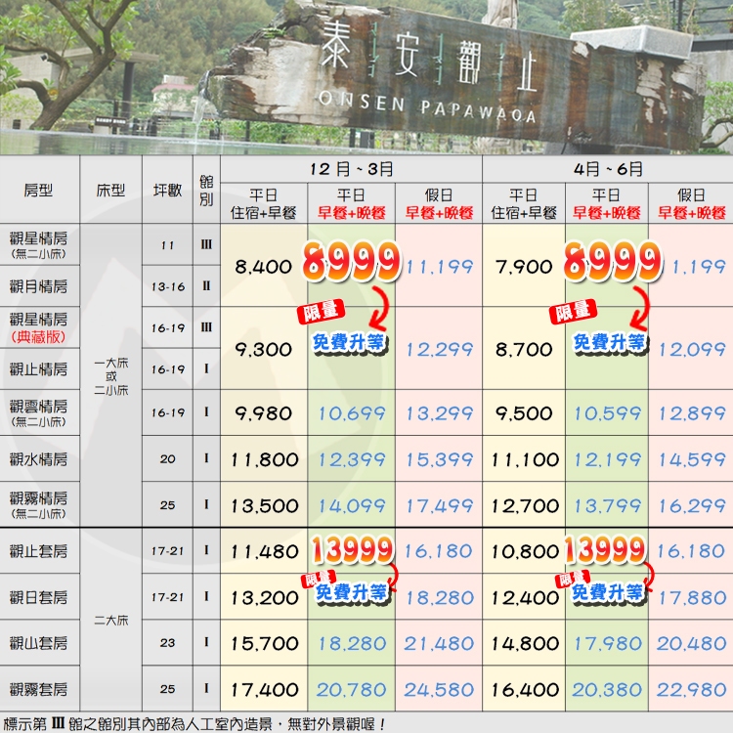The width and height of the screenshot is (733, 733).
Task: Click the 11,480 price
Action: point(265,551)
